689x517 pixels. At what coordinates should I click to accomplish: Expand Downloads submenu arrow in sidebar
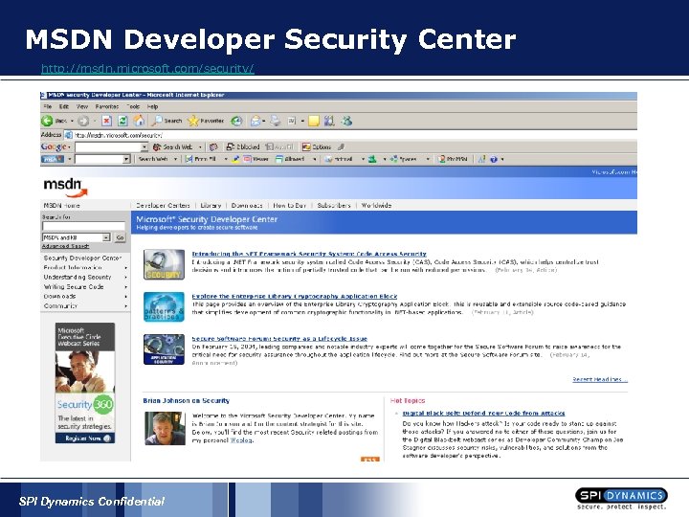pyautogui.click(x=125, y=297)
